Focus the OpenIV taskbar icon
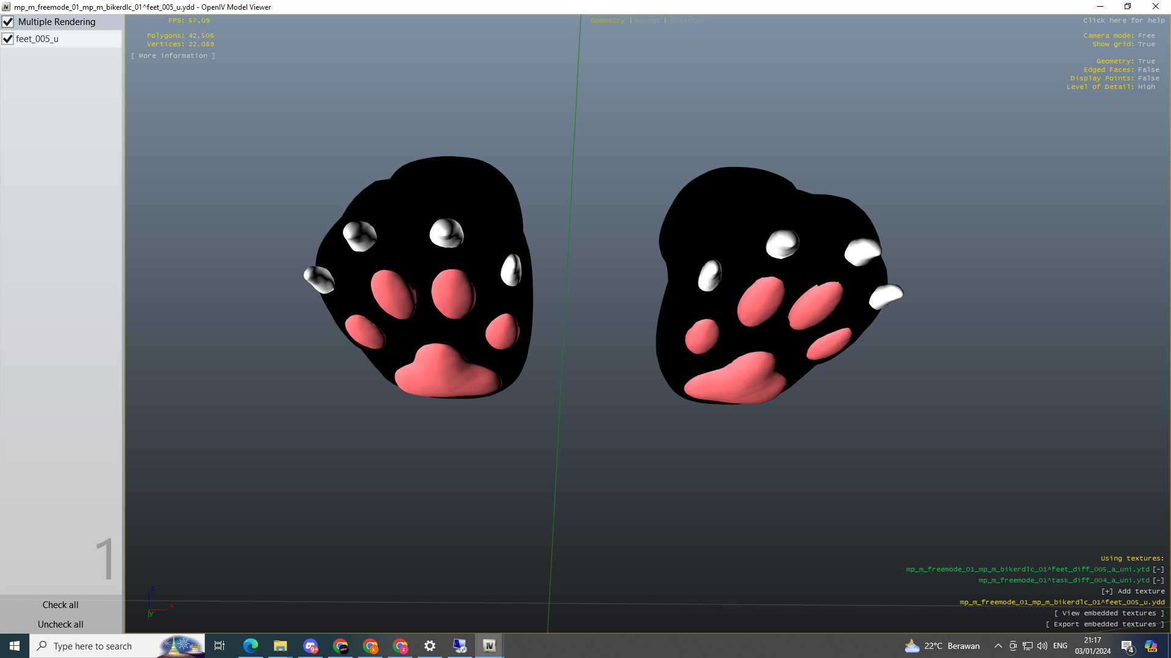Image resolution: width=1171 pixels, height=658 pixels. (x=490, y=646)
